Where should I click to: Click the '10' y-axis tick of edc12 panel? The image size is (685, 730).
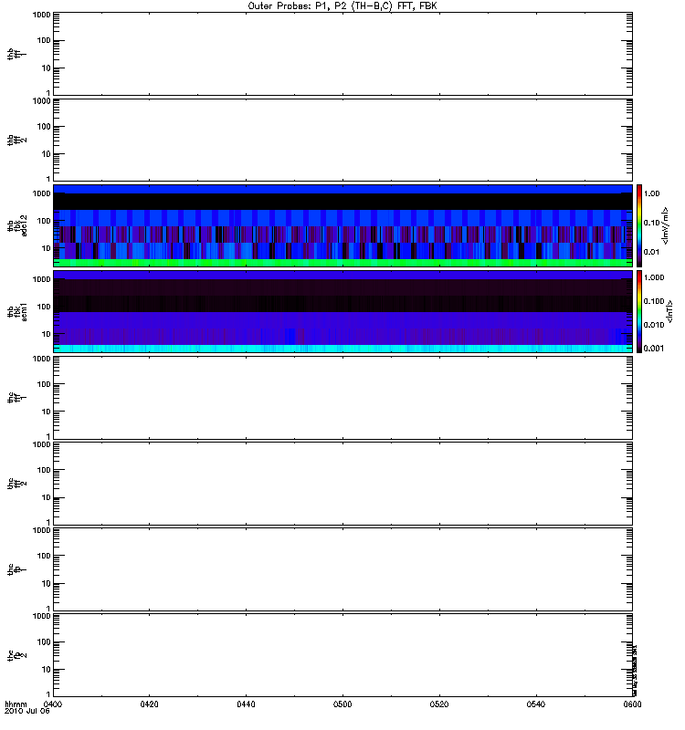47,248
